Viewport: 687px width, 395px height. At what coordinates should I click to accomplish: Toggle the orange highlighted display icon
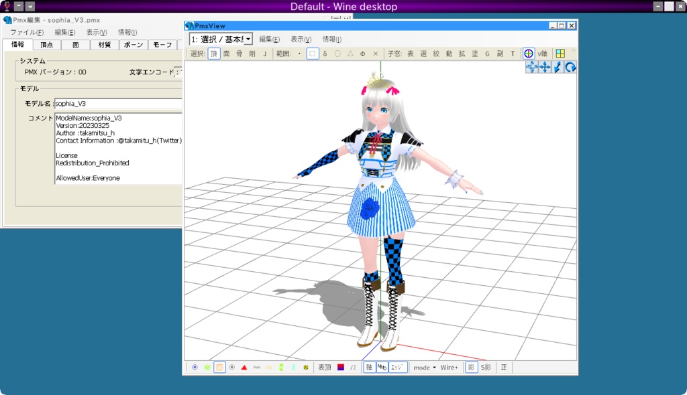(x=219, y=368)
